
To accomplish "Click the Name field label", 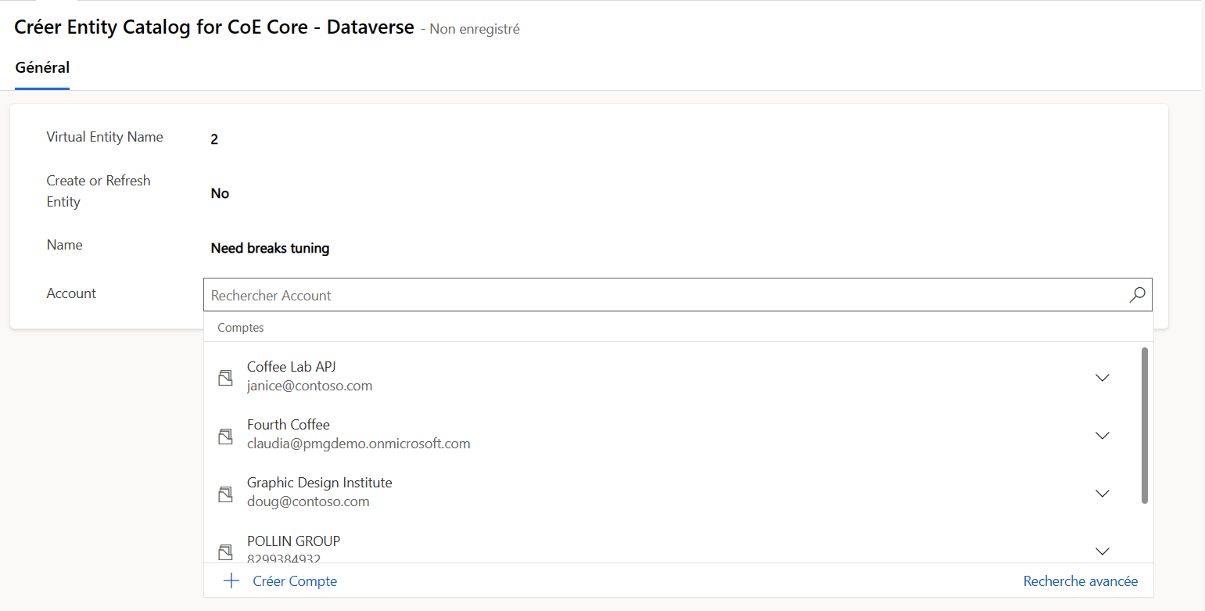I will click(x=64, y=245).
